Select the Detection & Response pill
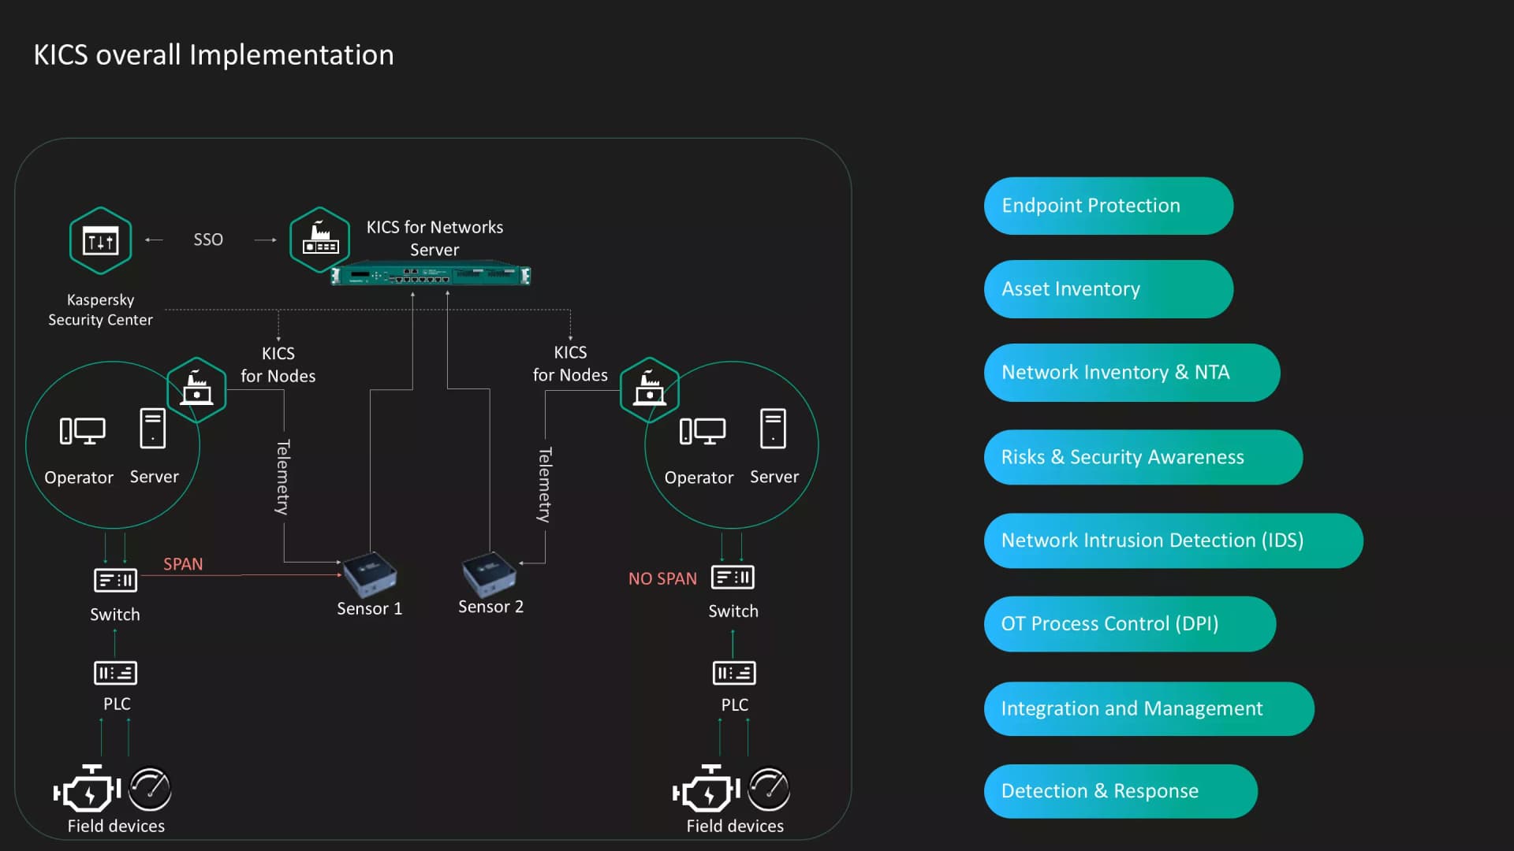This screenshot has height=851, width=1514. tap(1121, 791)
